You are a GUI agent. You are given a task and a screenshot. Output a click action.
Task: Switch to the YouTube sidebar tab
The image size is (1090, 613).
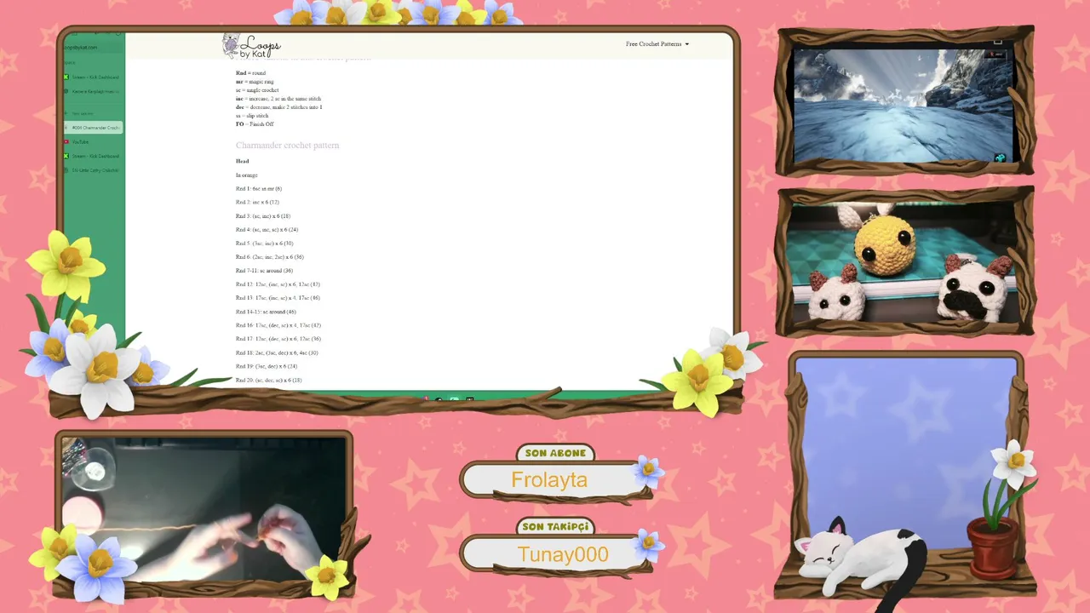point(94,141)
